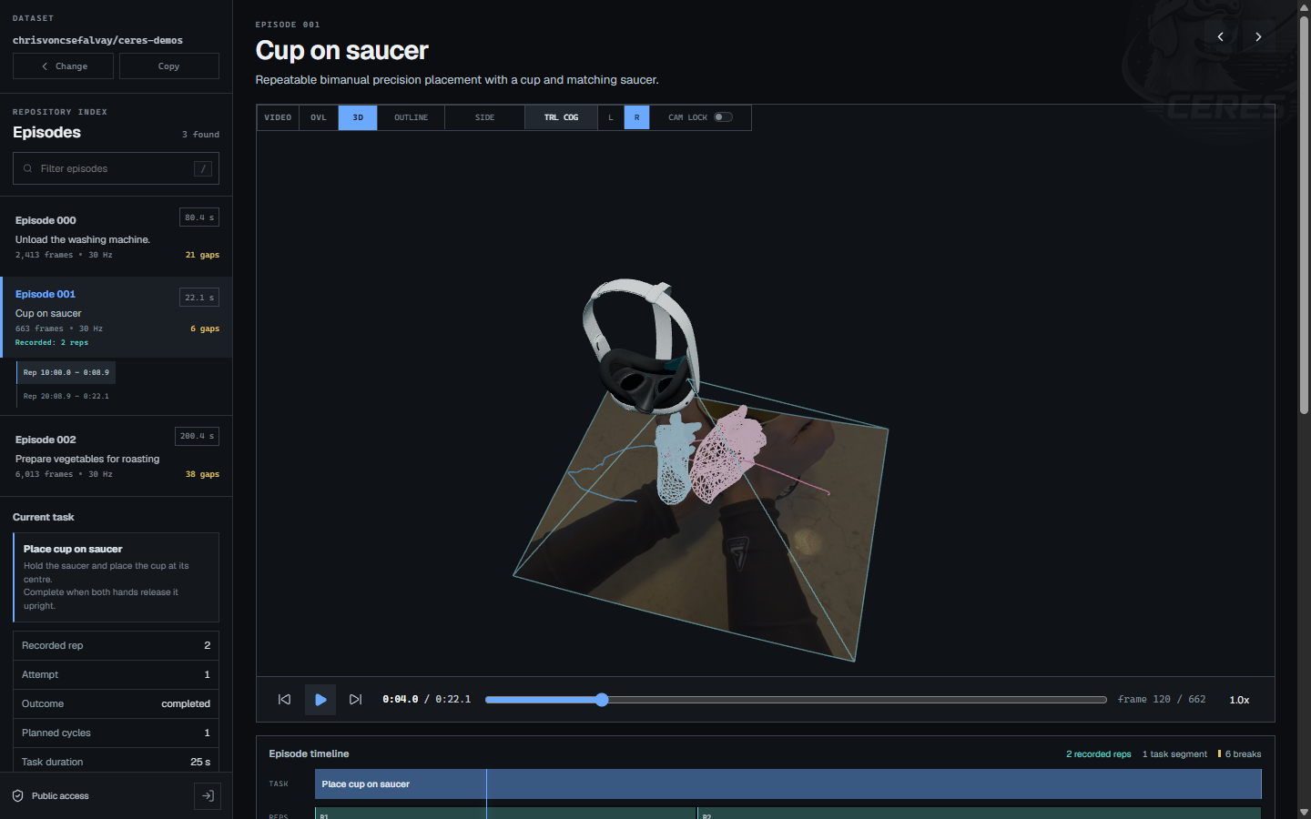1311x819 pixels.
Task: Click the playback scrubber handle
Action: pos(602,700)
